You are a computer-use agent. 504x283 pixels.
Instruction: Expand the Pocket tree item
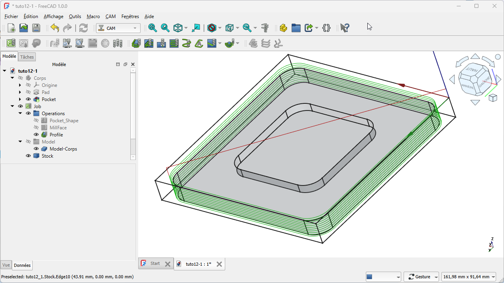[x=20, y=99]
